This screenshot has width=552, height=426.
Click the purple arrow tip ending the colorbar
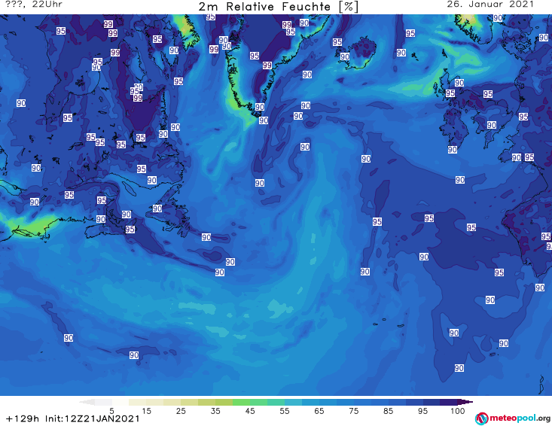coord(465,402)
